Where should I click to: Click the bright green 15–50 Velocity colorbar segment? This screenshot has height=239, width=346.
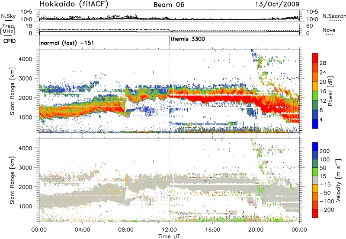click(315, 172)
